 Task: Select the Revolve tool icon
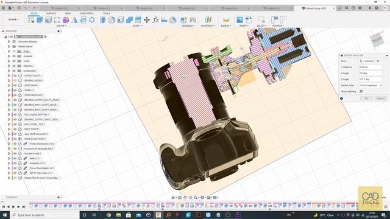point(48,19)
